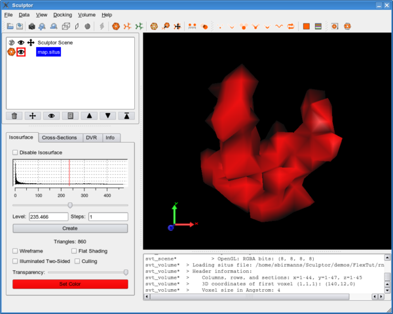Enable the Flat Shading checkbox
393x314 pixels.
pyautogui.click(x=74, y=251)
